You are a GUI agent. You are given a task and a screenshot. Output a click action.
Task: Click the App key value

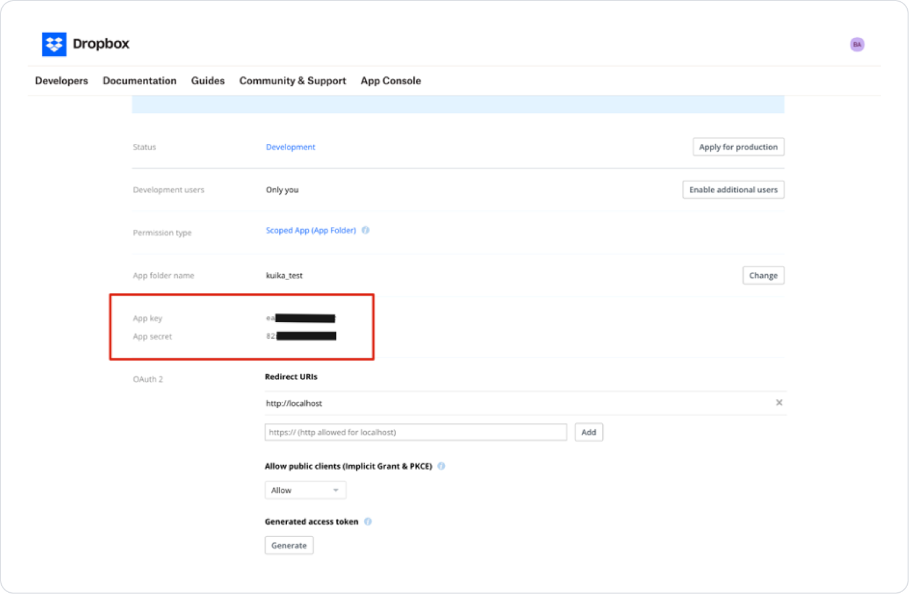pyautogui.click(x=301, y=318)
